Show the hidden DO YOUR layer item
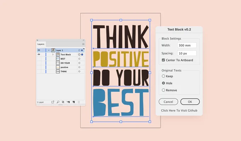This screenshot has height=141, width=241. (39, 63)
